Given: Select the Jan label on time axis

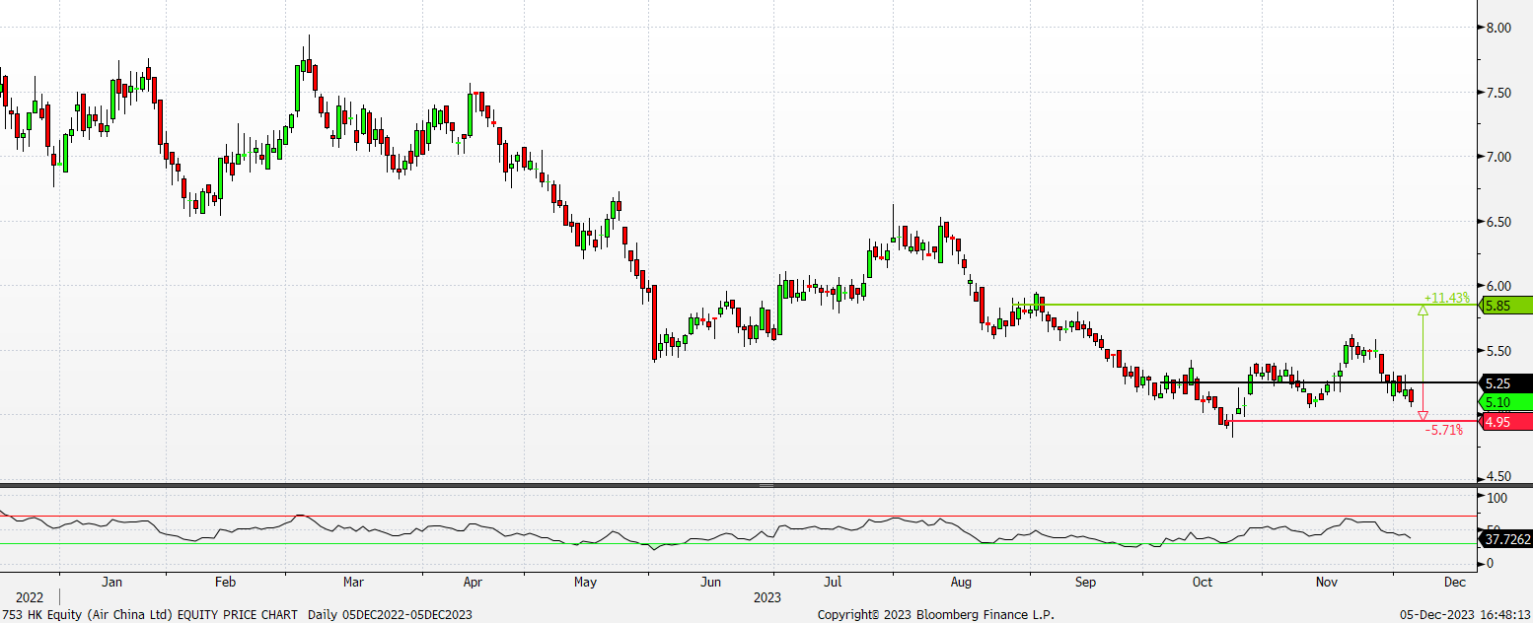Looking at the screenshot, I should click(x=112, y=582).
